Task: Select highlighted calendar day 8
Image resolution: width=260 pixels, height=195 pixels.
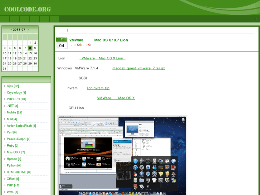Action: tap(30, 48)
